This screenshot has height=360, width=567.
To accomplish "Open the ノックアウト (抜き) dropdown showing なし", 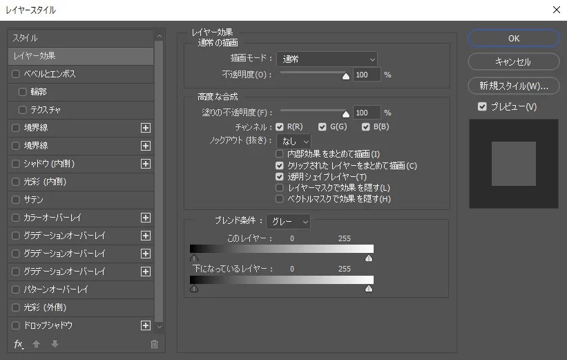I will (x=294, y=141).
